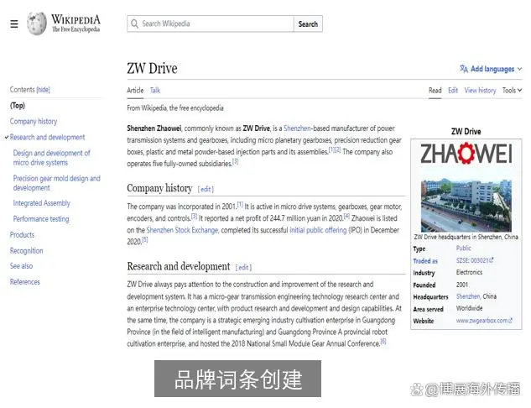Image resolution: width=531 pixels, height=408 pixels.
Task: Open the Tools dropdown menu
Action: (x=511, y=91)
